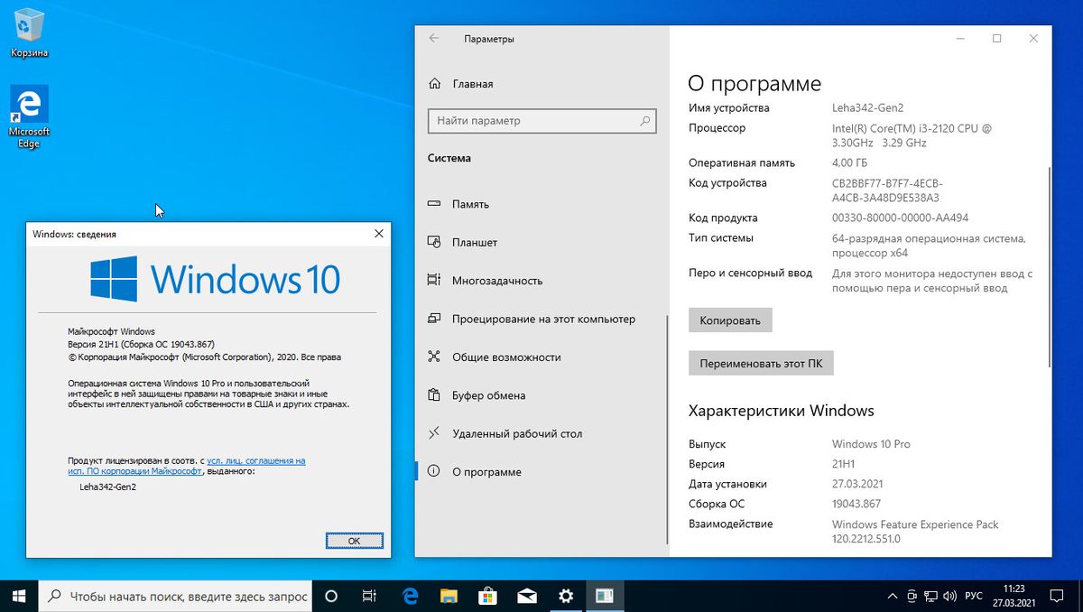Launch Cortana from the taskbar
The image size is (1083, 612).
[x=329, y=596]
